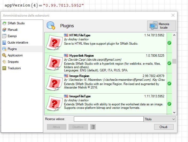Toggle green check status of ImageFileType

point(169,104)
